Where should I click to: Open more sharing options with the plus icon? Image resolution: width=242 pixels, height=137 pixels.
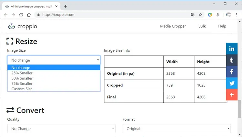click(232, 95)
